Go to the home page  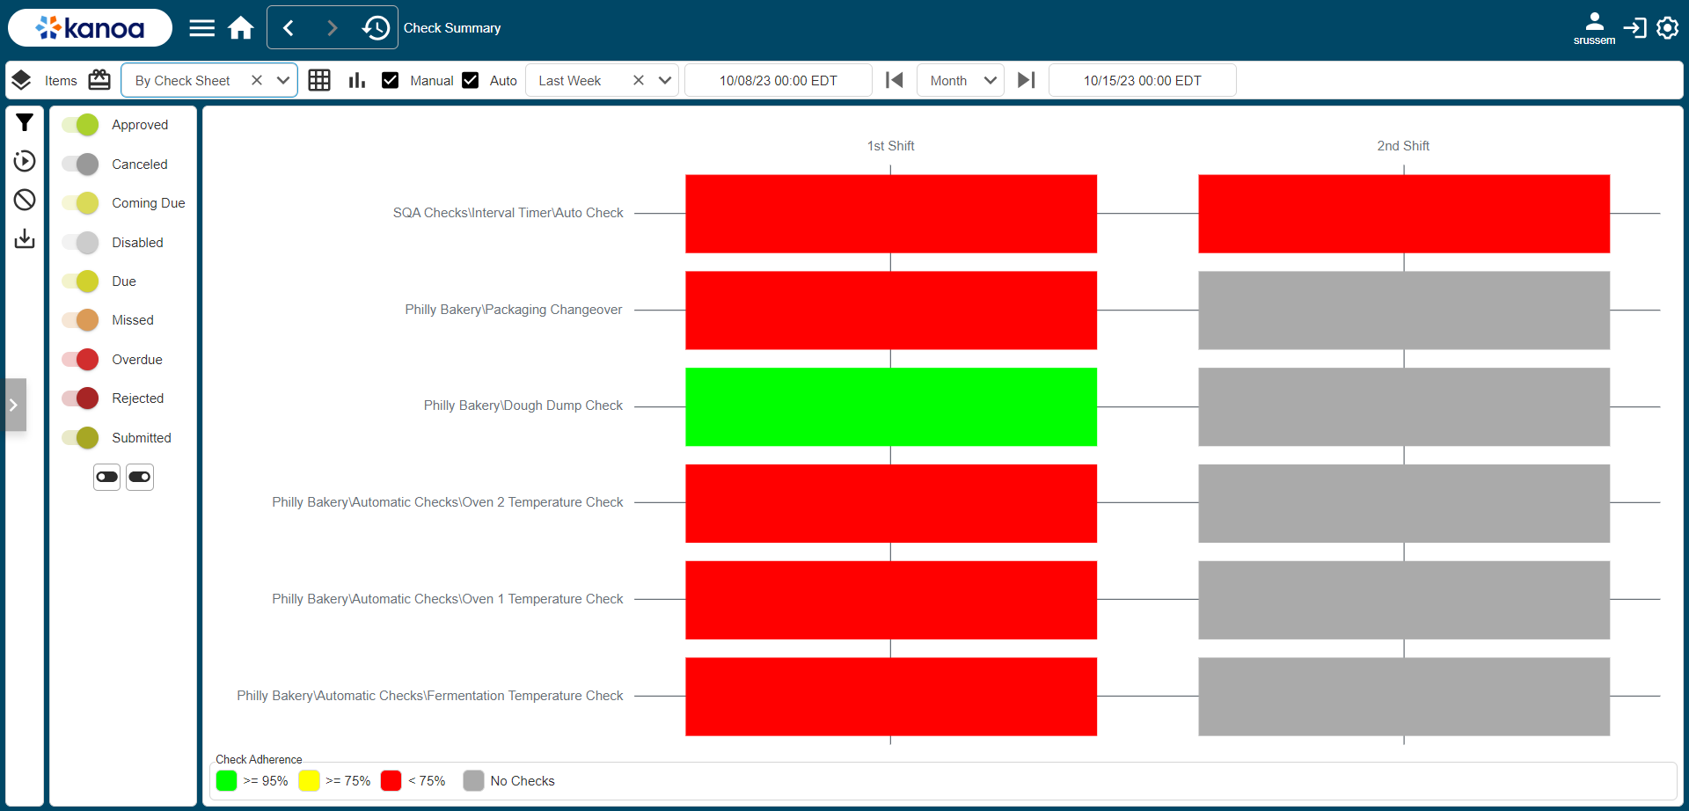[240, 28]
